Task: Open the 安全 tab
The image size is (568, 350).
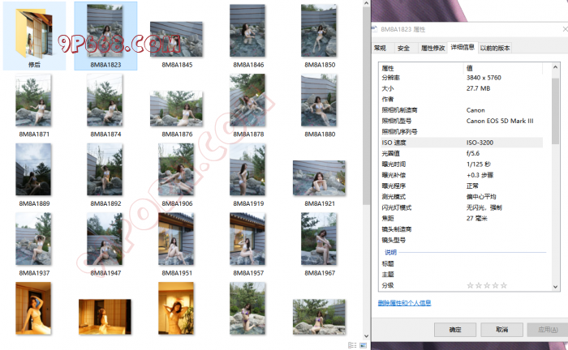Action: point(403,48)
